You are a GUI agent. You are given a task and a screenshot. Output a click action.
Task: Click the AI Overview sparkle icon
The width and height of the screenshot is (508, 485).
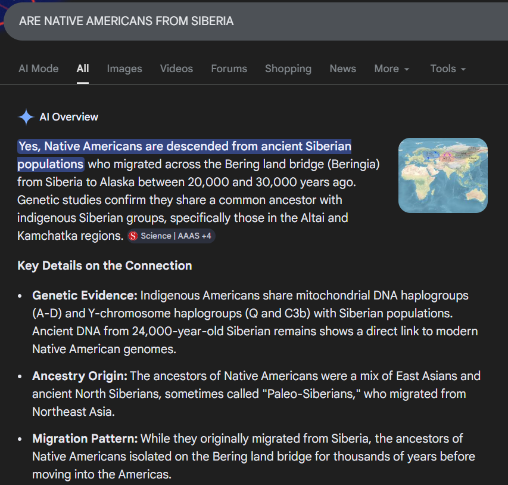[x=26, y=117]
